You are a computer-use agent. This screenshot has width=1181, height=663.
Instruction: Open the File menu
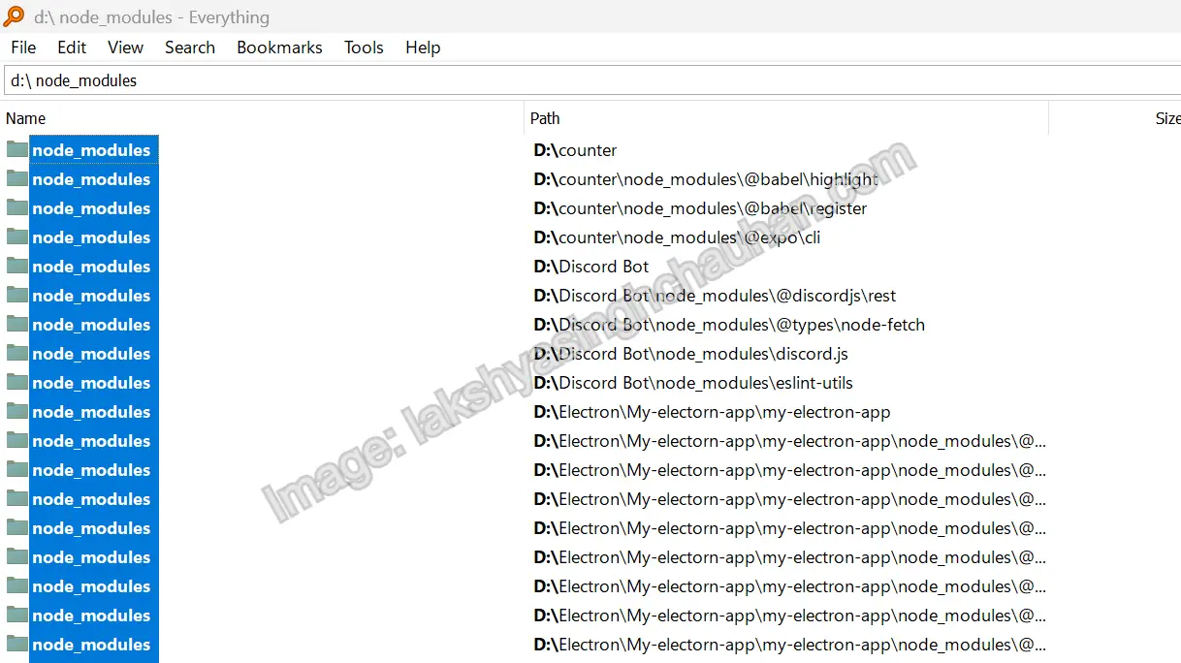click(23, 47)
